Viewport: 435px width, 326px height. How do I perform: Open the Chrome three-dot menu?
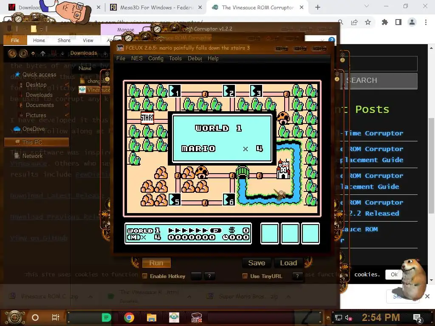[426, 22]
